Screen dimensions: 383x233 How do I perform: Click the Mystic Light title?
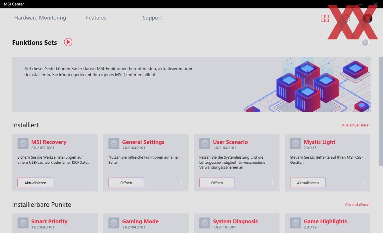[x=320, y=142]
